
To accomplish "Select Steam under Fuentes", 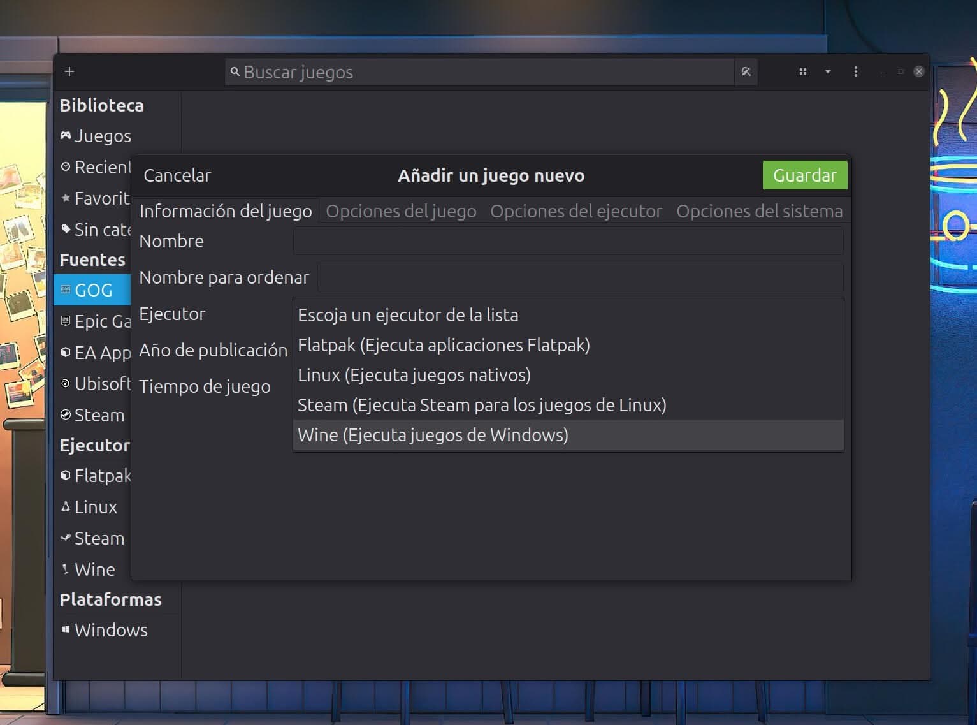I will (x=99, y=415).
